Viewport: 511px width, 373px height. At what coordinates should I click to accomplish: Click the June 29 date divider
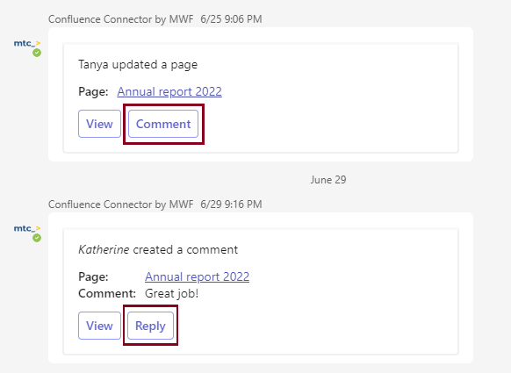[x=328, y=180]
